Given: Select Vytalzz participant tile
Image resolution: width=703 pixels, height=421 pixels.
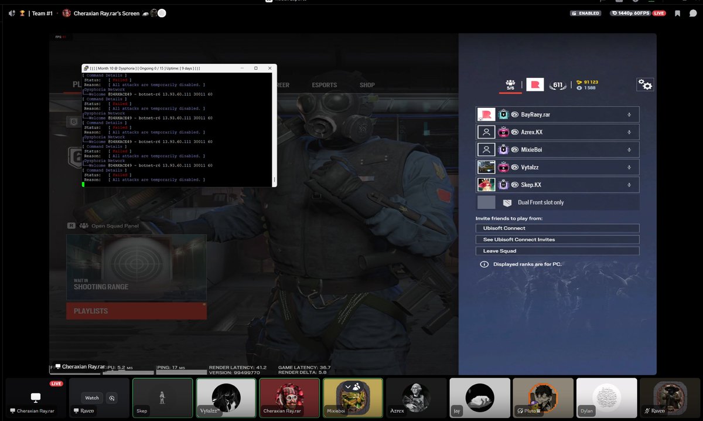Looking at the screenshot, I should click(x=226, y=398).
